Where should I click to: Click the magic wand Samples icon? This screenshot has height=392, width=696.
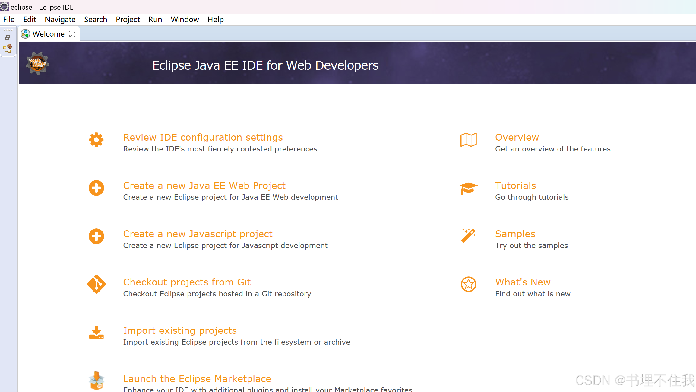coord(468,236)
